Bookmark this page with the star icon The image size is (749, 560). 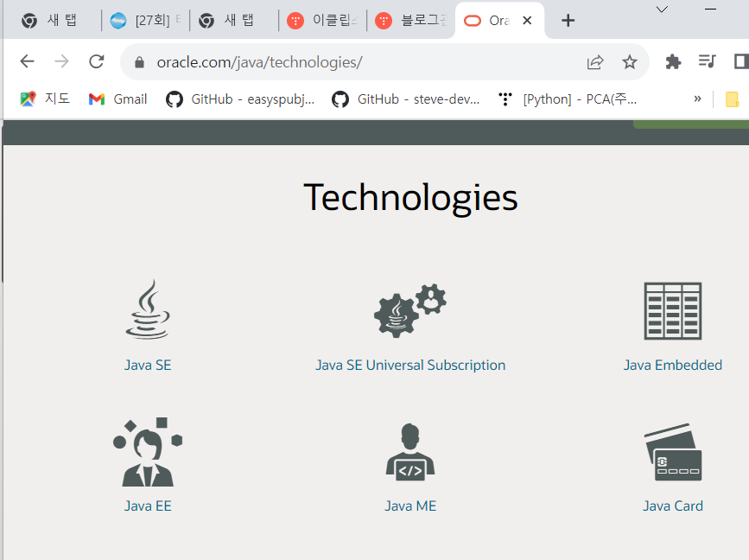[x=630, y=62]
